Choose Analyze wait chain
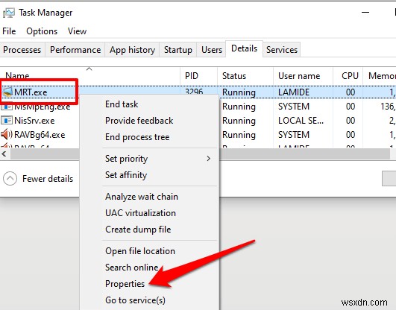This screenshot has height=310, width=396. point(149,197)
